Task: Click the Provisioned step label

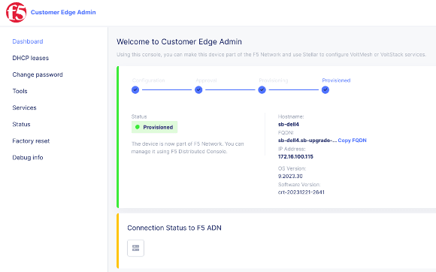Action: click(x=336, y=80)
